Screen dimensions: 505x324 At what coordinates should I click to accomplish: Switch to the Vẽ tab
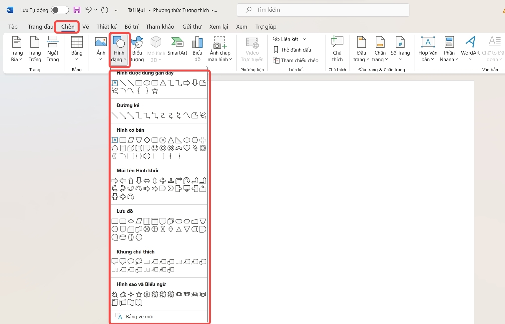pyautogui.click(x=86, y=27)
